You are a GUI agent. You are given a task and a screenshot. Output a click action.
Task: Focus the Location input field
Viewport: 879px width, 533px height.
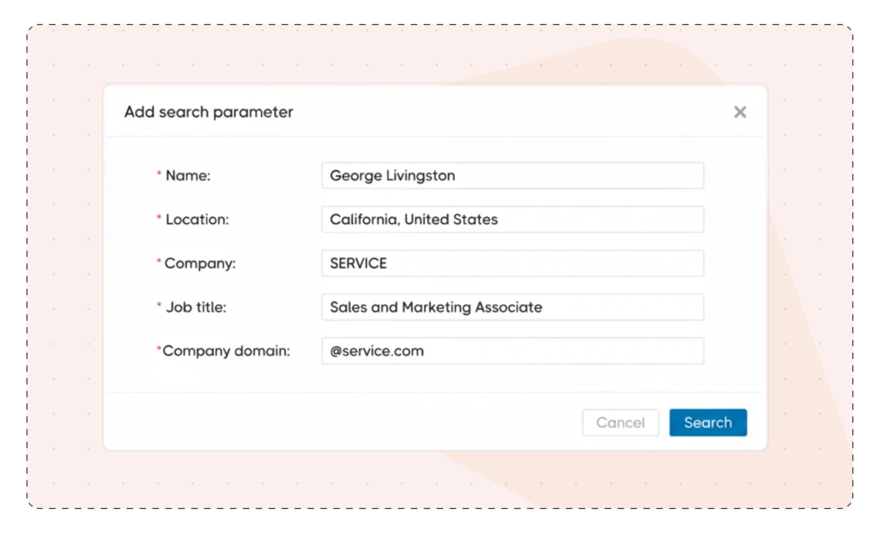coord(512,219)
